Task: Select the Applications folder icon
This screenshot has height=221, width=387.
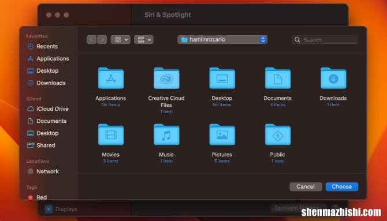Action: coord(111,78)
